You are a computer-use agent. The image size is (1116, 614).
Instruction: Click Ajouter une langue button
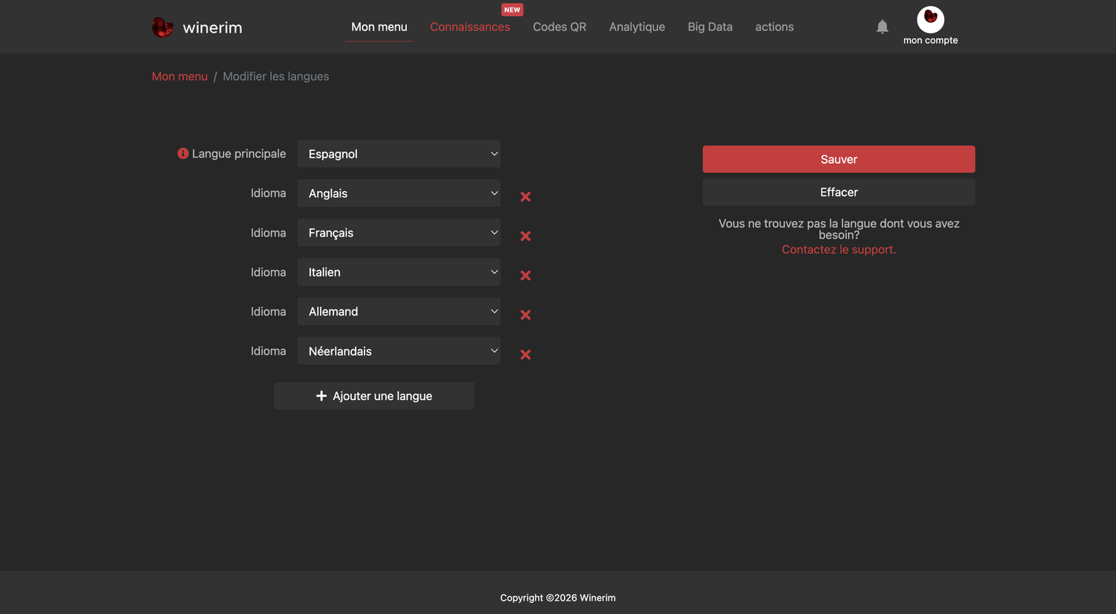pos(374,395)
